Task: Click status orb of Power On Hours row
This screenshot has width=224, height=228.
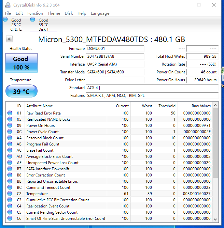Action: click(10, 125)
